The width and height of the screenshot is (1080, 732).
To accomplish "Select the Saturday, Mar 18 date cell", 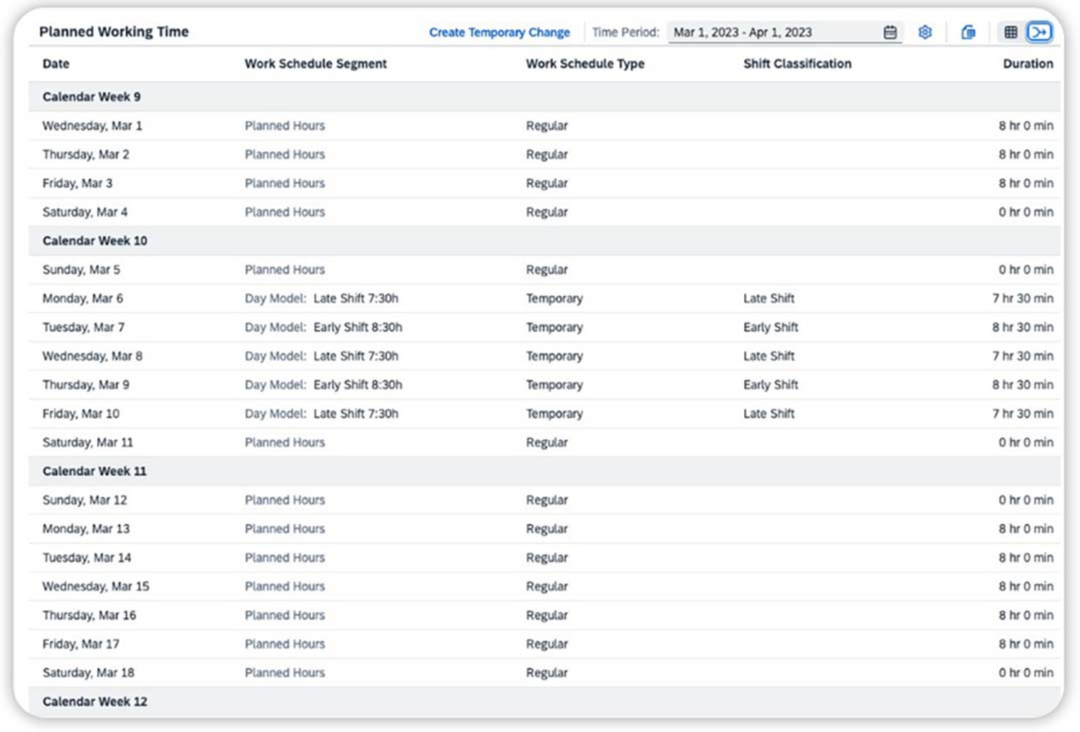I will pos(88,673).
